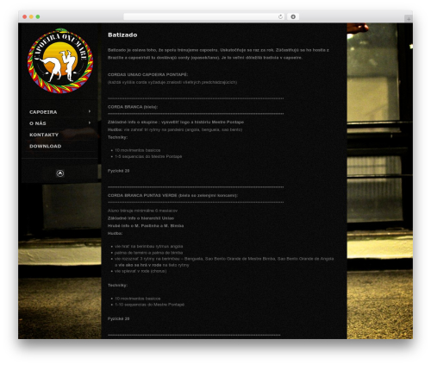Screen dimensions: 431x365
Task: Click the browser address bar
Action: (204, 16)
